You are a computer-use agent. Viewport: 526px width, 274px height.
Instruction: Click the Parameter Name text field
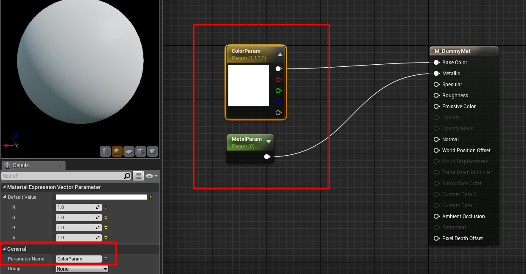coord(79,259)
